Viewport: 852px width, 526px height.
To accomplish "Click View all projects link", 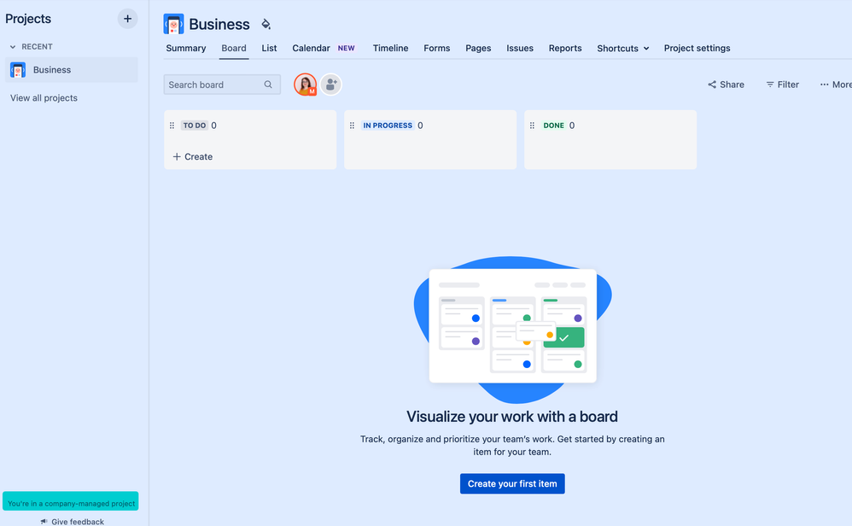I will [44, 98].
